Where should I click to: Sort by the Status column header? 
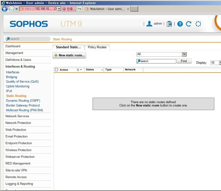click(94, 70)
